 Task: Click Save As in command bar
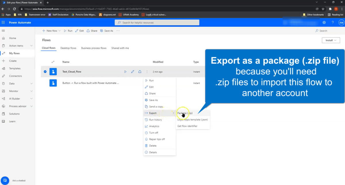click(x=107, y=31)
